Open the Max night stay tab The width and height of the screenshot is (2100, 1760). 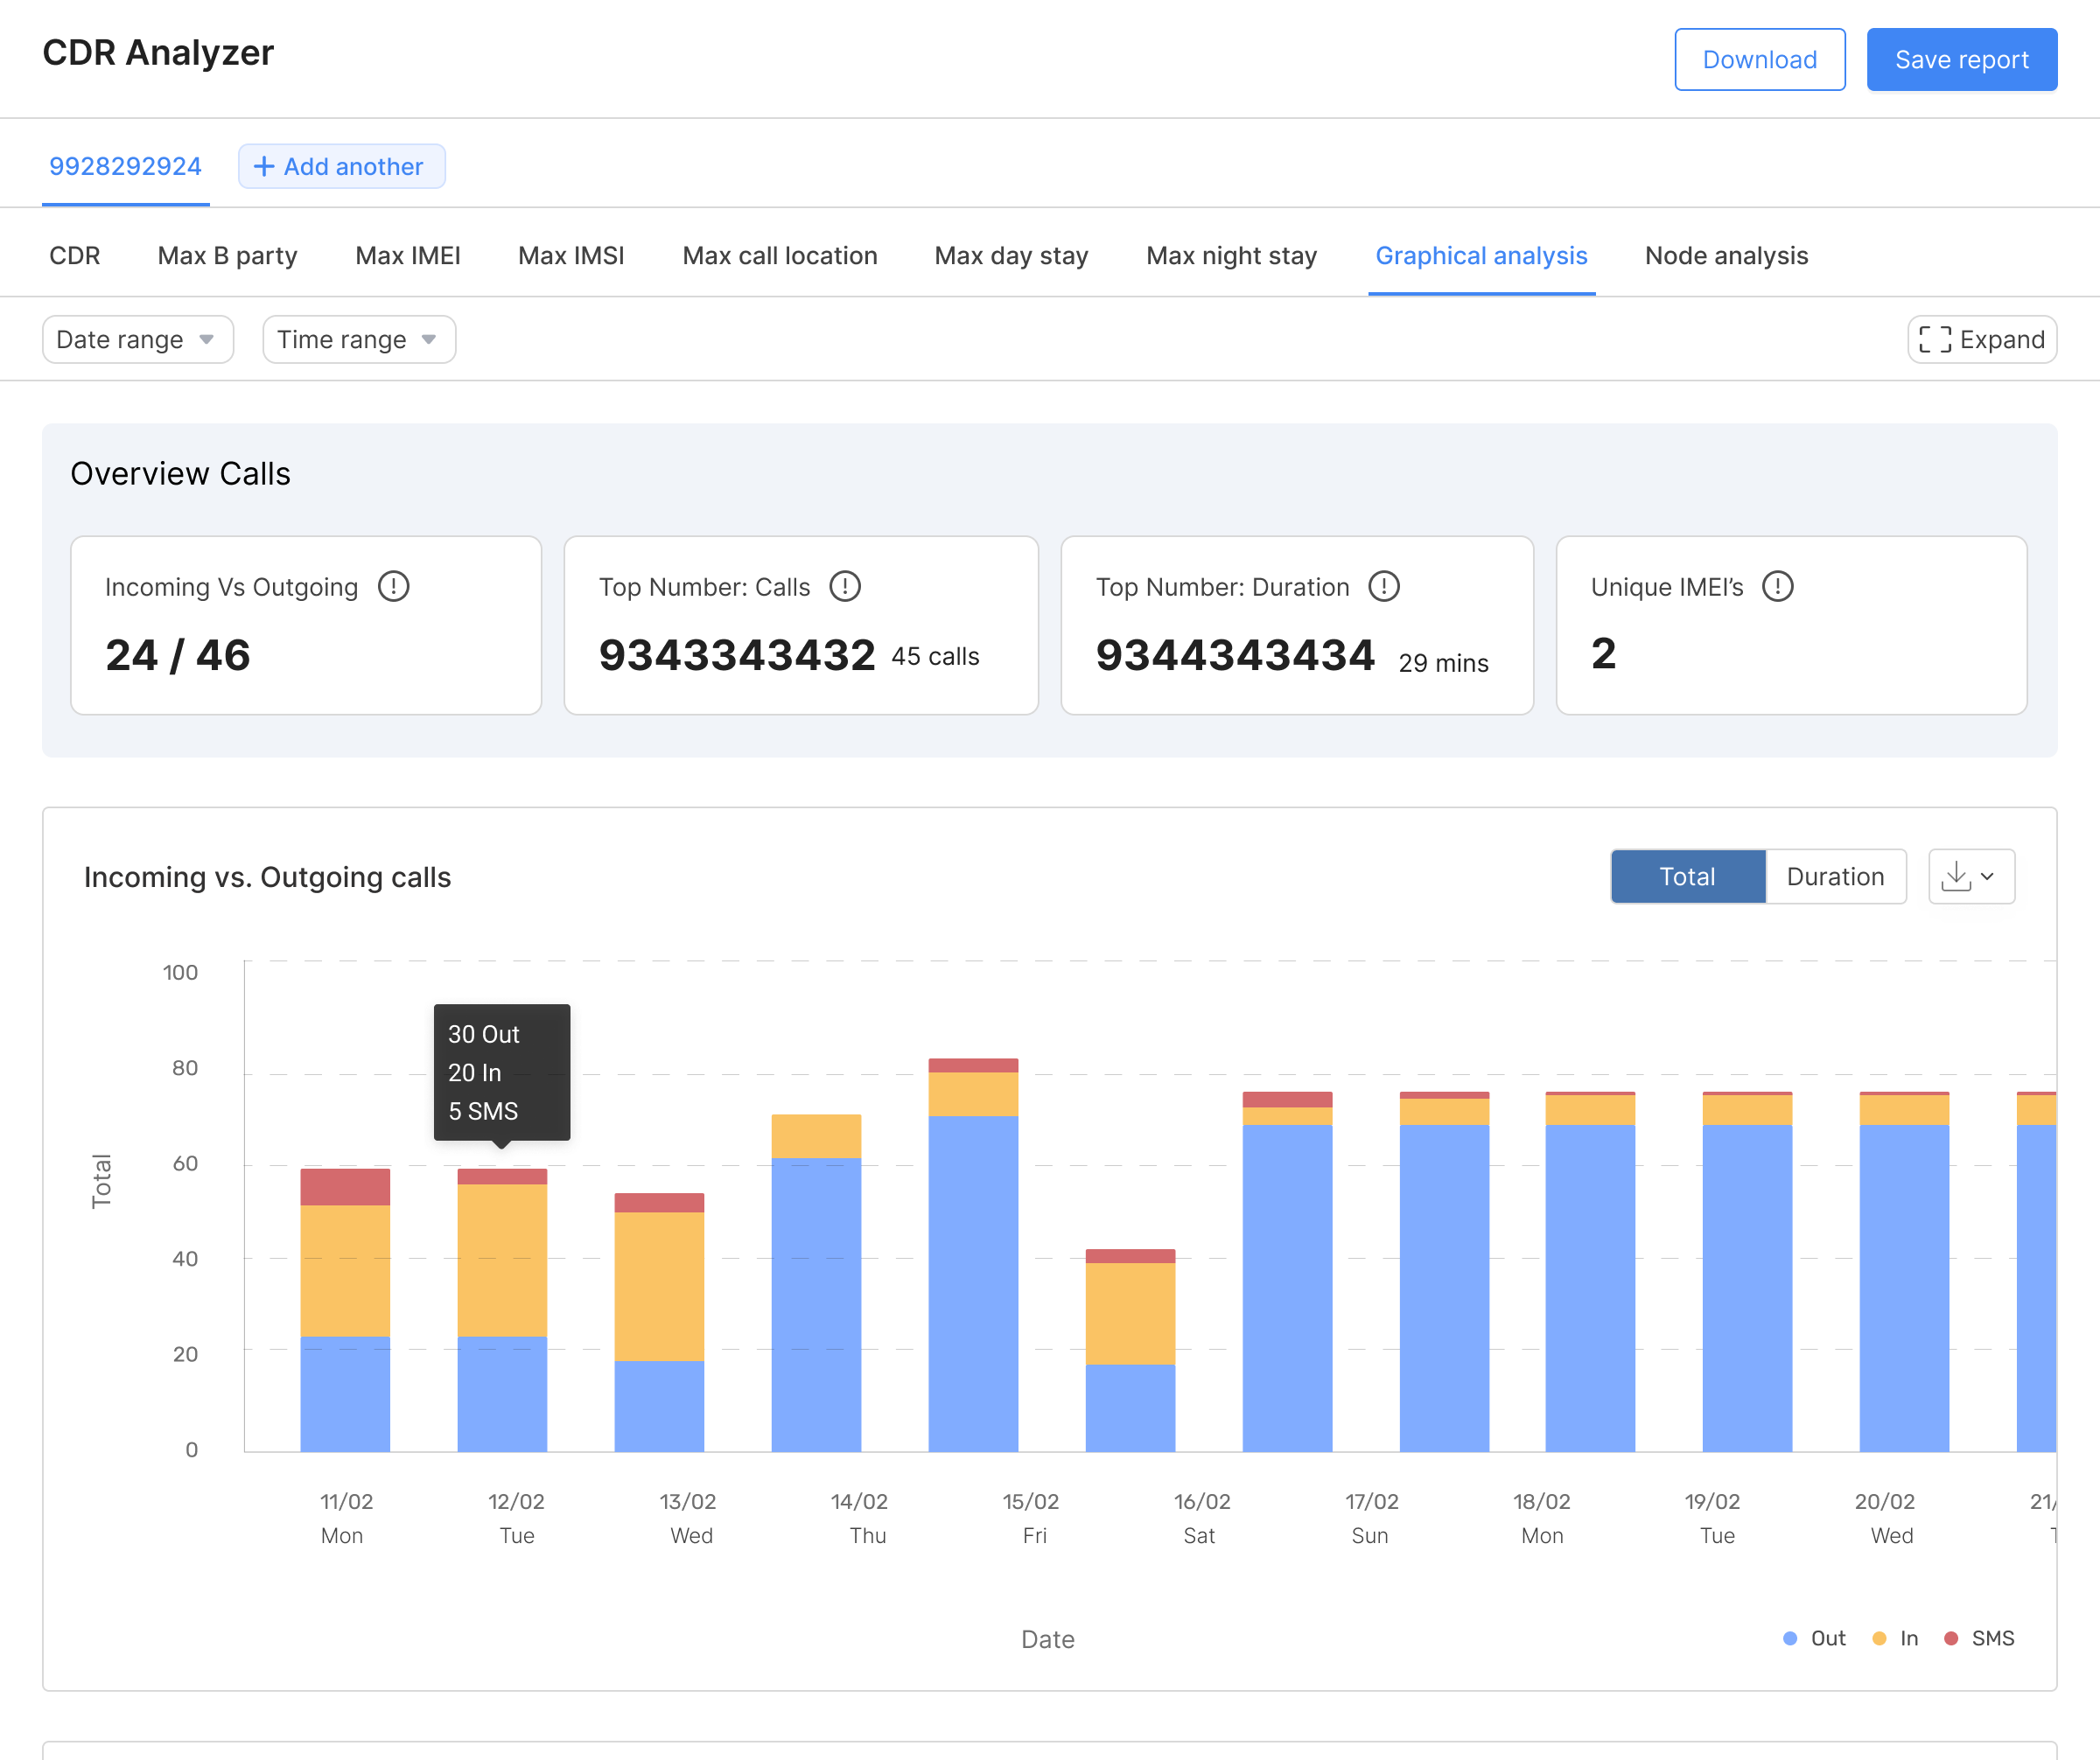1232,255
